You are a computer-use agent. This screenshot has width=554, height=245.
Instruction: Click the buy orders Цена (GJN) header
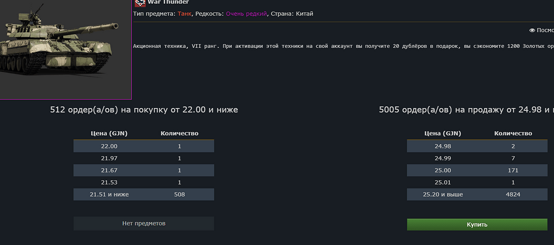[109, 133]
